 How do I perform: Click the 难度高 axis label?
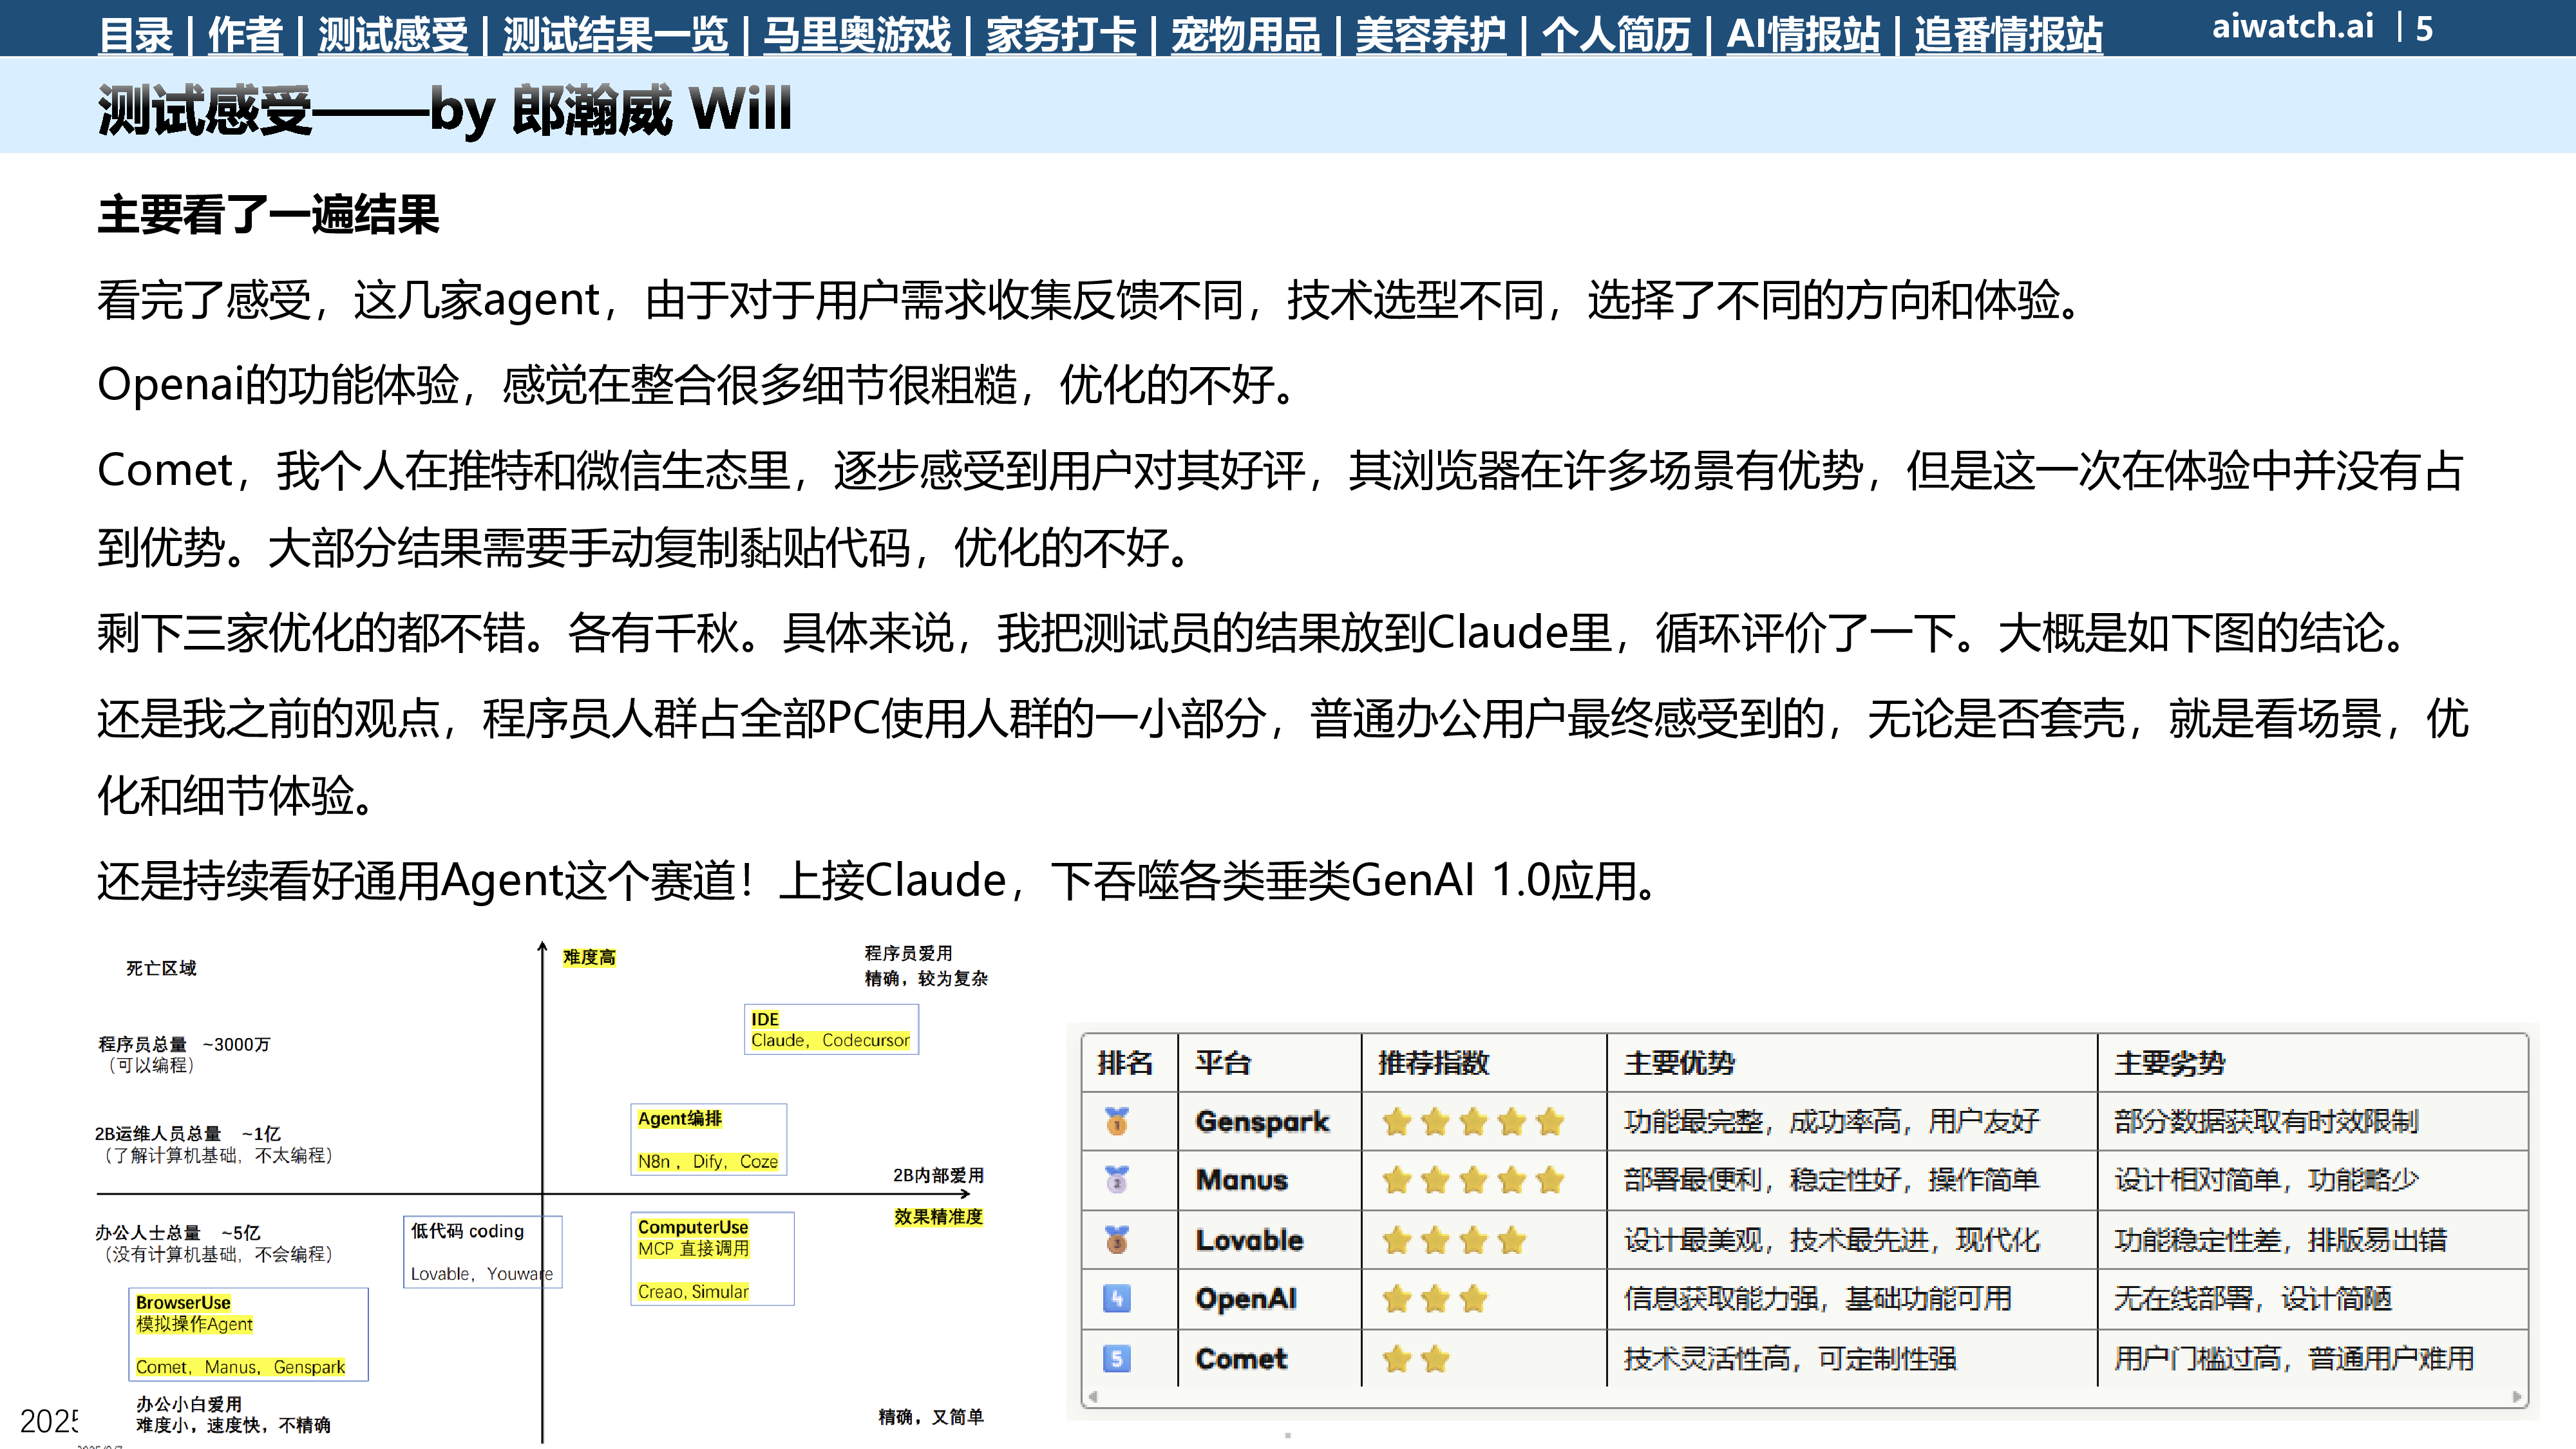click(x=589, y=957)
